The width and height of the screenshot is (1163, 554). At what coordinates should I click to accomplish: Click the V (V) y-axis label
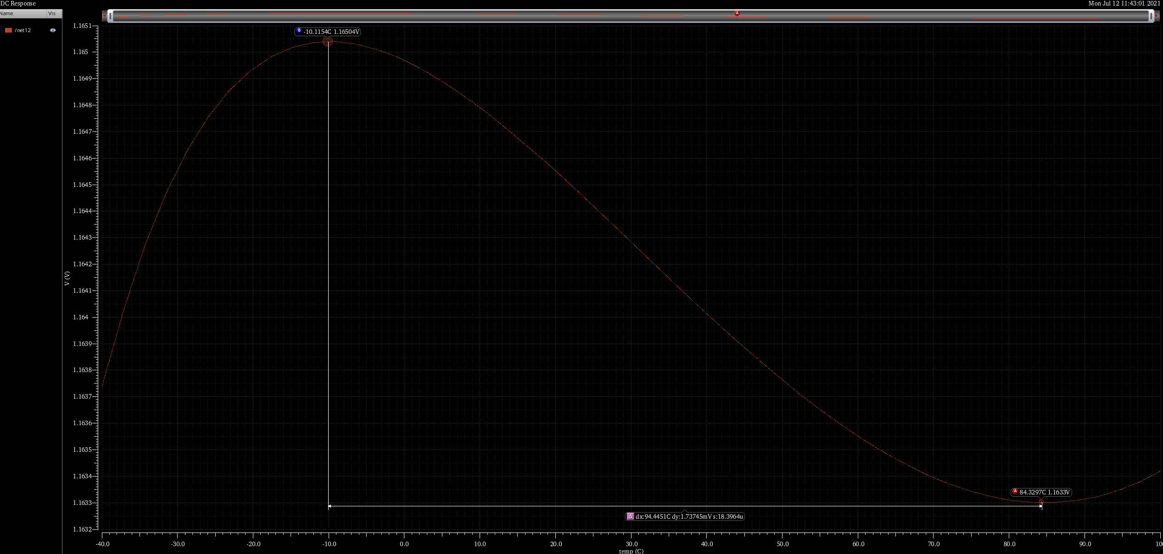67,278
